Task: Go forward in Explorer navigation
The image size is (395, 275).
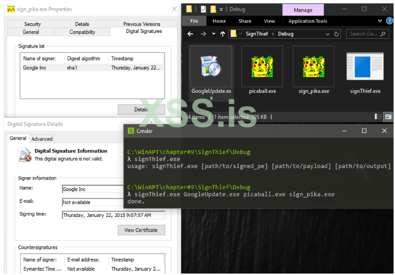Action: click(x=203, y=34)
